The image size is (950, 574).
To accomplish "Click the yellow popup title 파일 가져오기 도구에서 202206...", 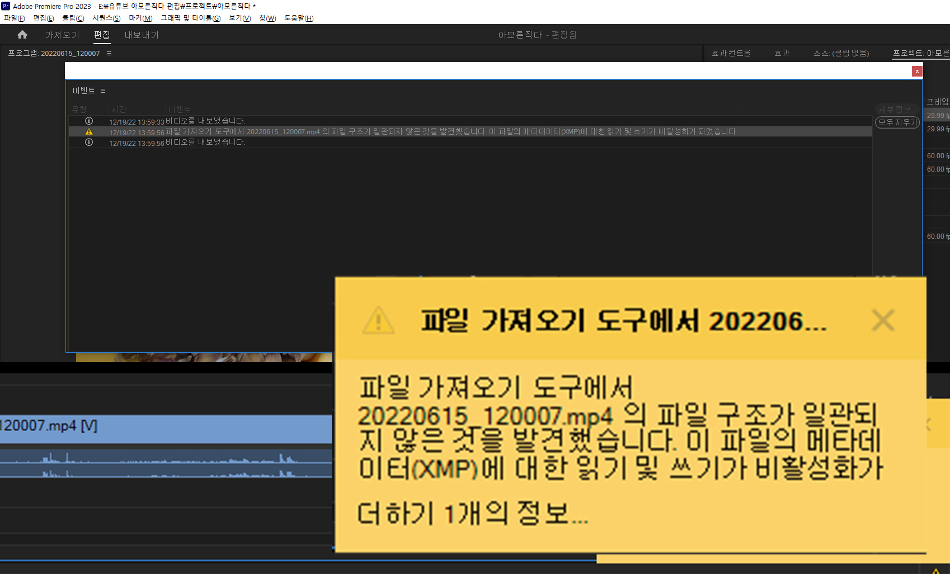I will (624, 321).
